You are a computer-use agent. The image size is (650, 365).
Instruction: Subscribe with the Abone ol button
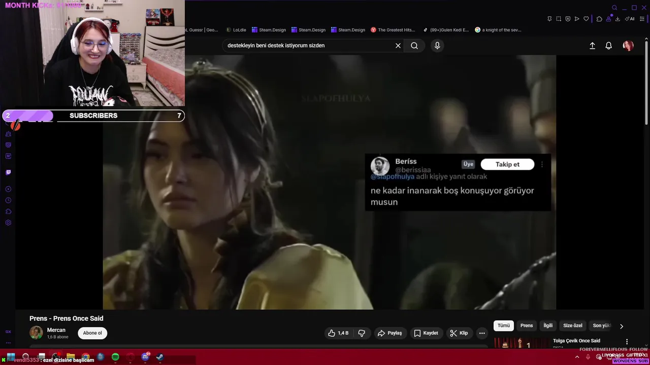(92, 333)
